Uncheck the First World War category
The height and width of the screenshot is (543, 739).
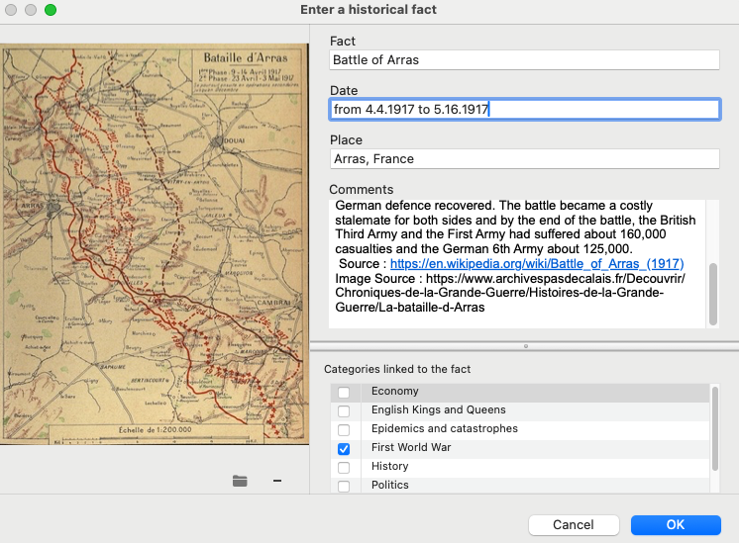tap(344, 449)
